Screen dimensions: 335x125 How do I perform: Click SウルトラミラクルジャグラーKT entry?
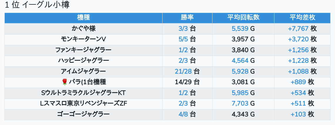pyautogui.click(x=83, y=93)
